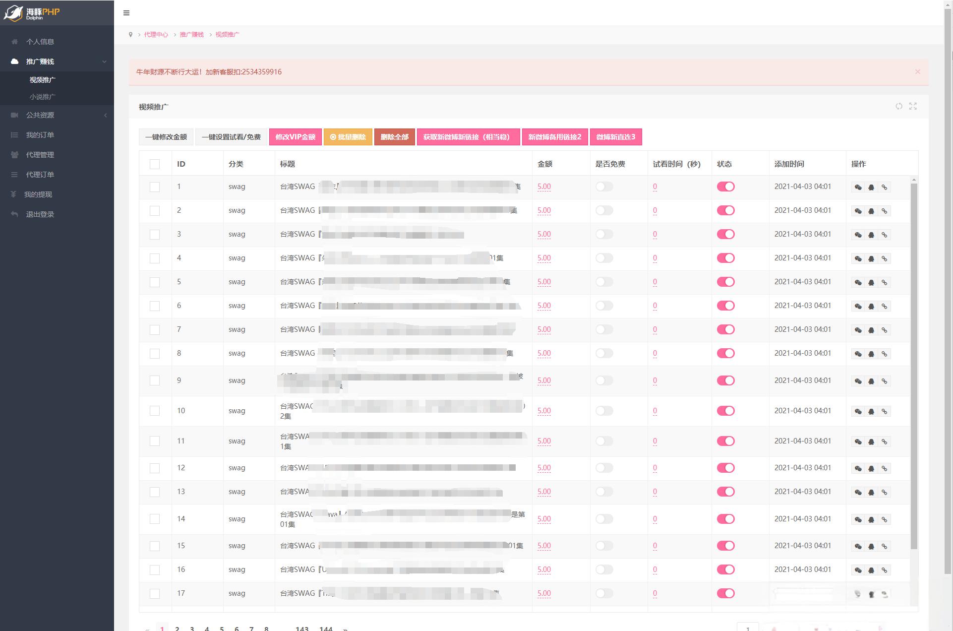
Task: Open 个人信息 in the sidebar
Action: 57,42
